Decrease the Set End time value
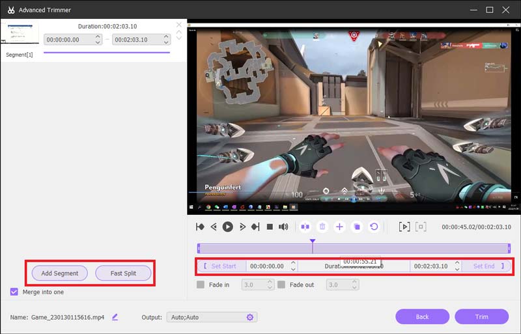The image size is (521, 334). [x=457, y=268]
